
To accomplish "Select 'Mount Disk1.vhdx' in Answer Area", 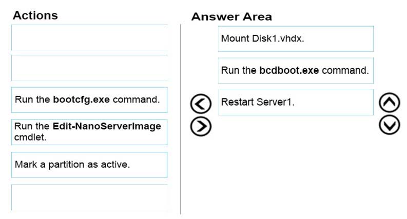I will (296, 38).
